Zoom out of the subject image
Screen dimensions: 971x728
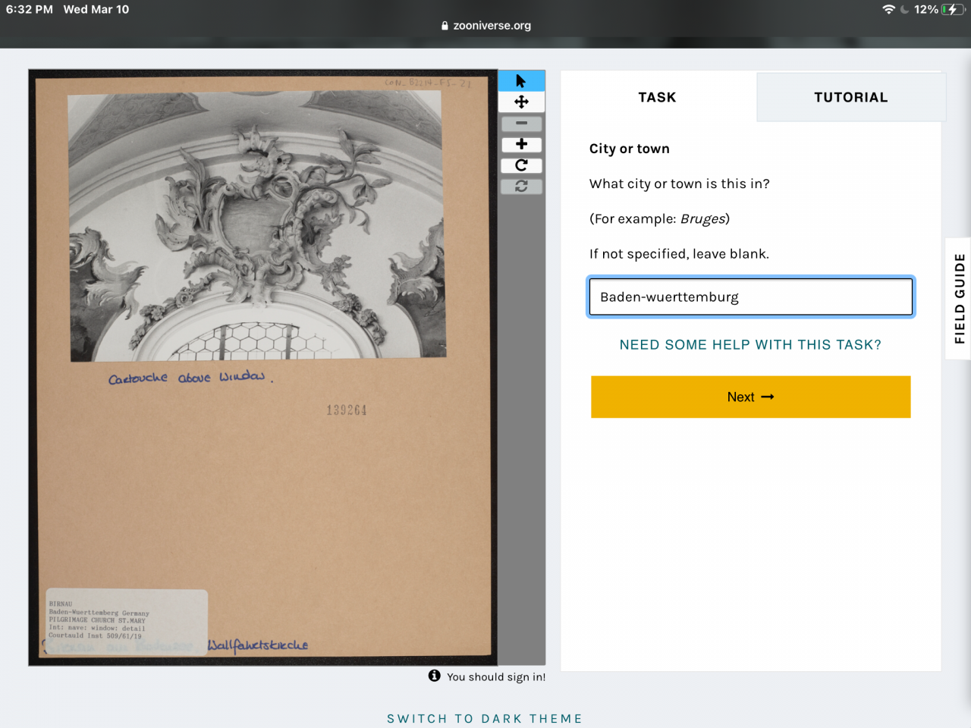pos(521,123)
